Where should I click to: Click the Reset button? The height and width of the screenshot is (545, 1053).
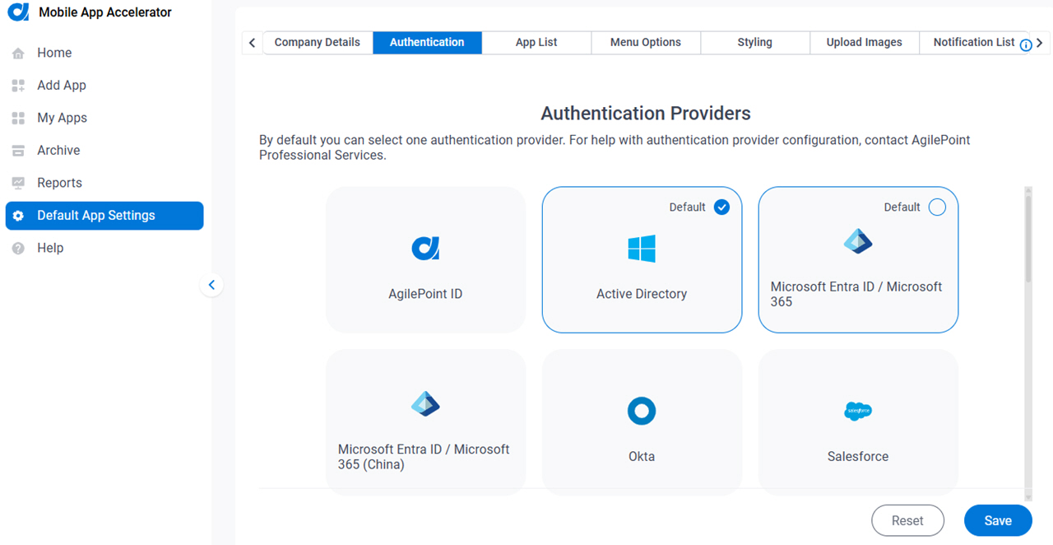click(x=907, y=521)
